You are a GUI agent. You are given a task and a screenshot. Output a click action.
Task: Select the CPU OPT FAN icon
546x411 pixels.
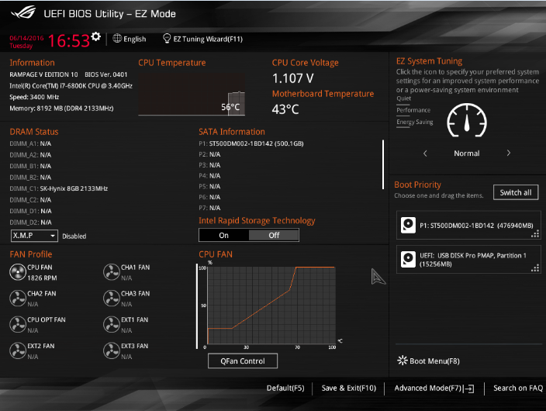tap(17, 323)
